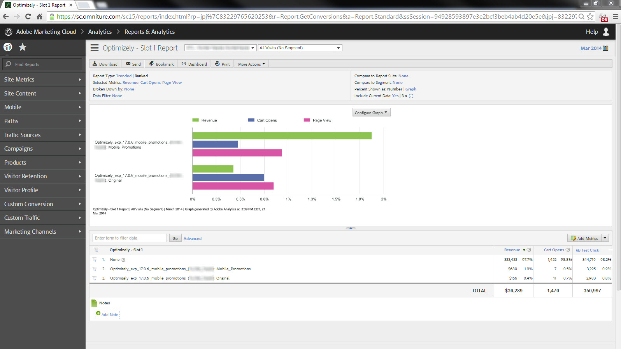Switch report type to Ranked
Viewport: 621px width, 349px height.
tap(141, 76)
